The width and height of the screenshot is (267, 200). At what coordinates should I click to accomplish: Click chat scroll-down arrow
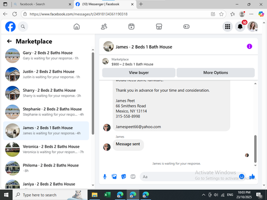(255, 165)
